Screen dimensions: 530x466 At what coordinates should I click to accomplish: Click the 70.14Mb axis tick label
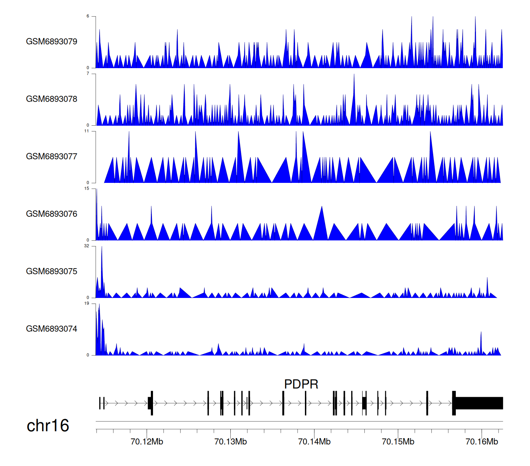pos(314,442)
